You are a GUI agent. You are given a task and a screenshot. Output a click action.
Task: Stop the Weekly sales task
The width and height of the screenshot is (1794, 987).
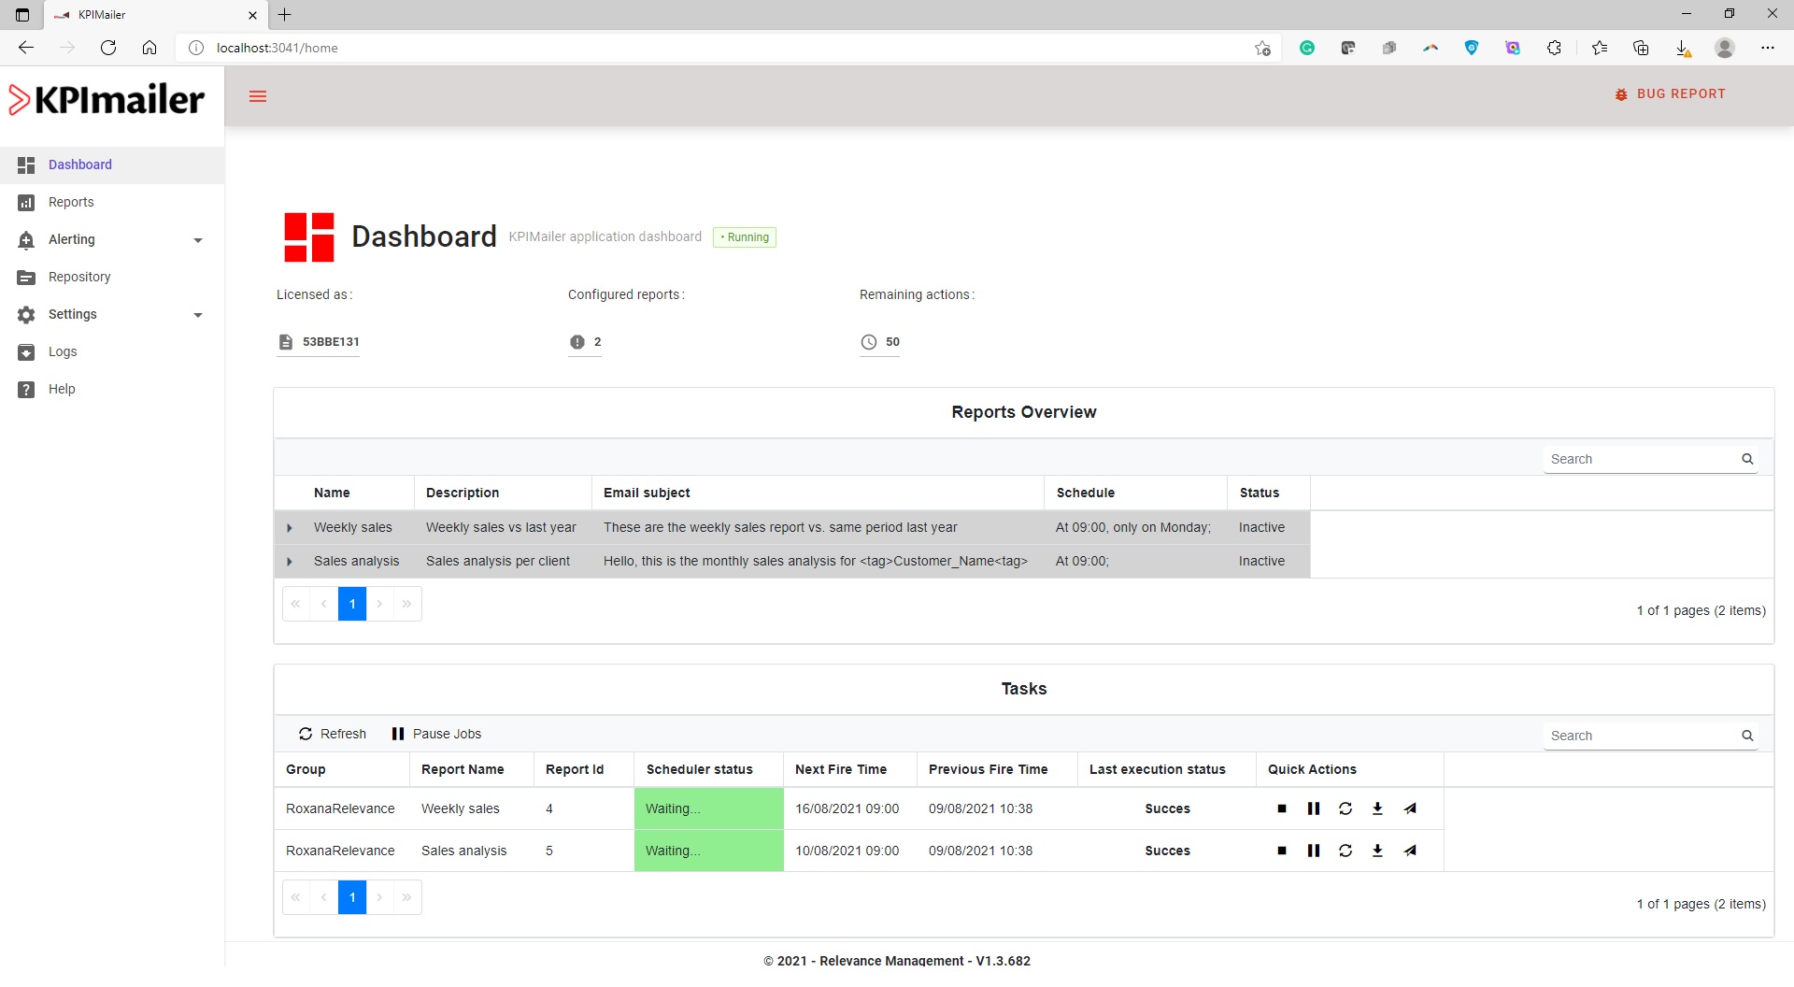(1282, 808)
